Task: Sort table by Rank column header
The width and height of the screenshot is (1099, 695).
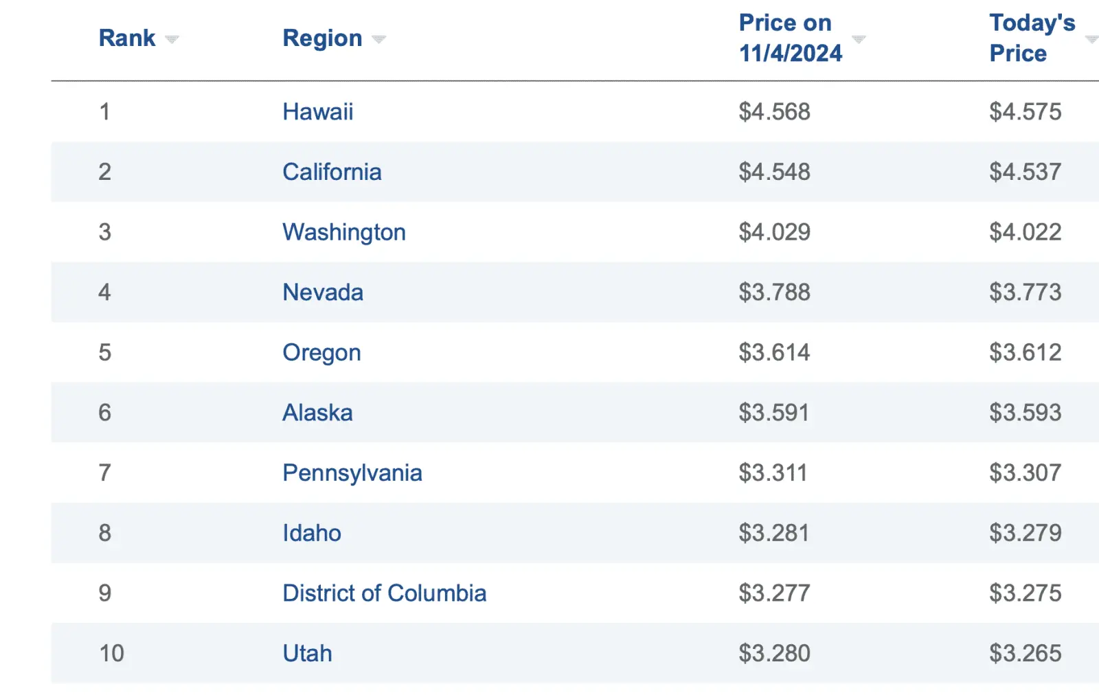Action: pyautogui.click(x=127, y=38)
